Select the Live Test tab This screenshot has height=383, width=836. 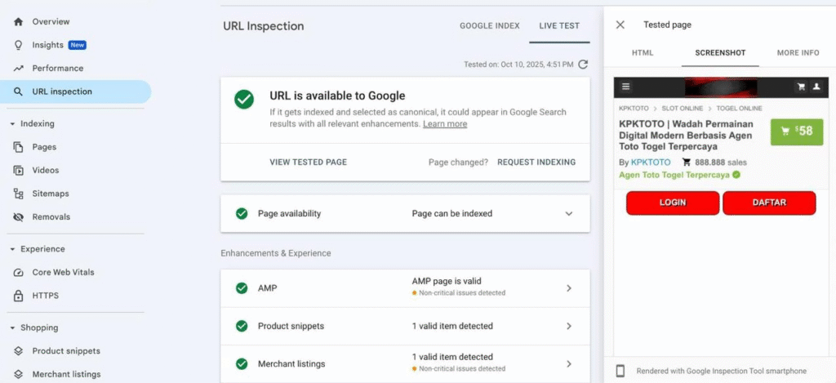point(559,25)
